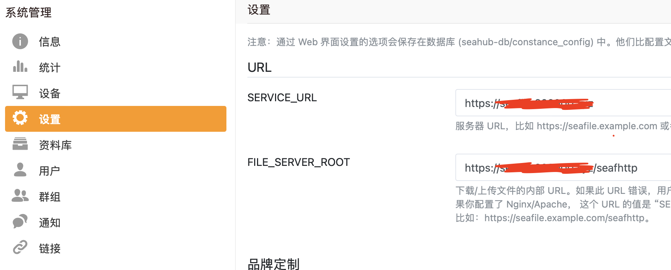Click the URL section heading
671x270 pixels.
coord(260,67)
